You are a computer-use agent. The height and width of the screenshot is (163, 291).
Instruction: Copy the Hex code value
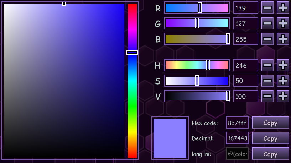tap(270, 123)
